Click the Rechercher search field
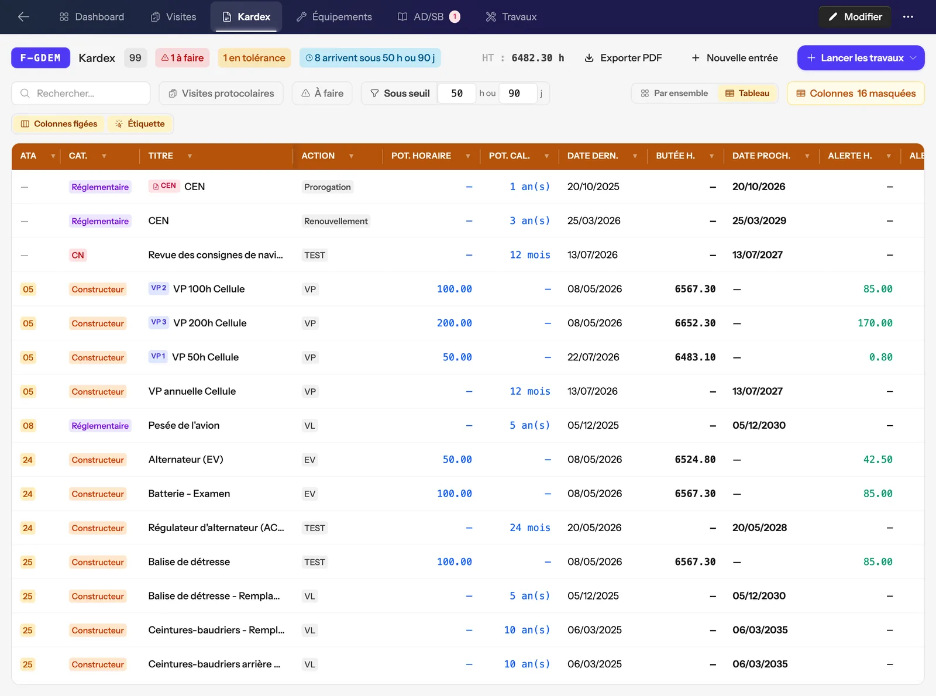Screen dimensions: 936x696 pyautogui.click(x=81, y=93)
